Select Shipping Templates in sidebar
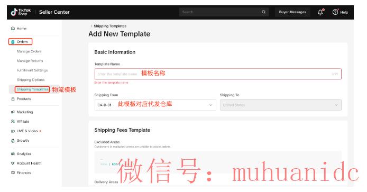 32,89
